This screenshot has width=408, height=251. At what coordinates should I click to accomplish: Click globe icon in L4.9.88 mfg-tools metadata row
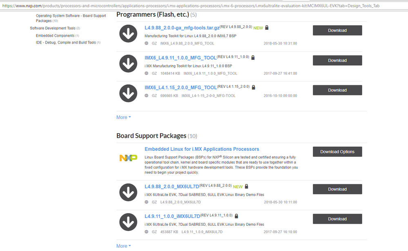click(x=147, y=43)
